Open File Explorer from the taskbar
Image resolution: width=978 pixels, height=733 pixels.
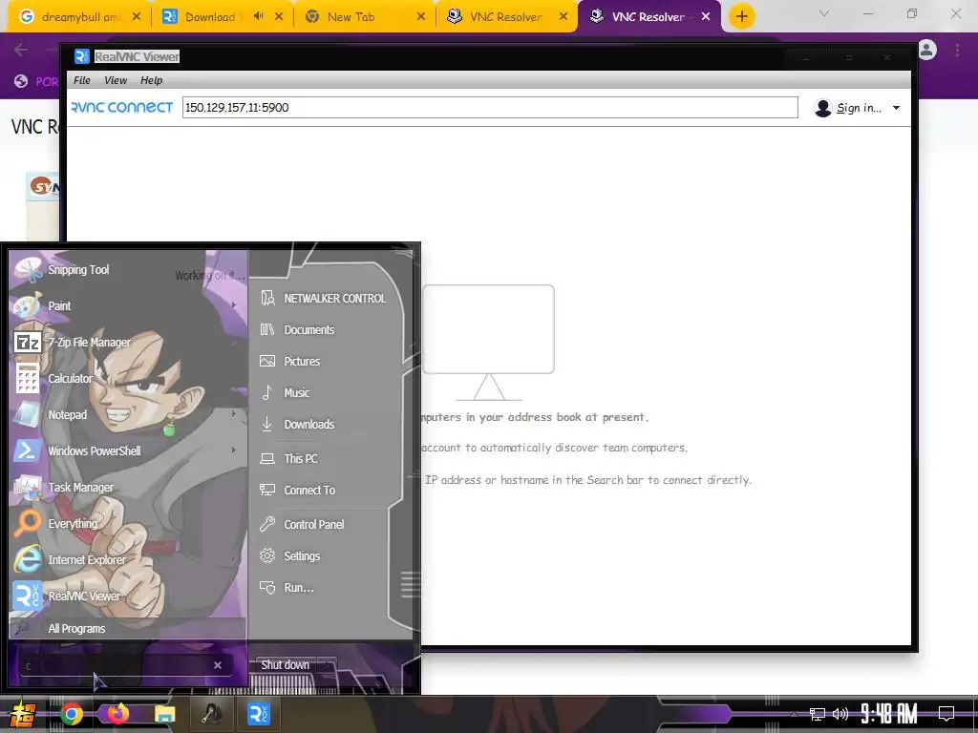(x=164, y=714)
